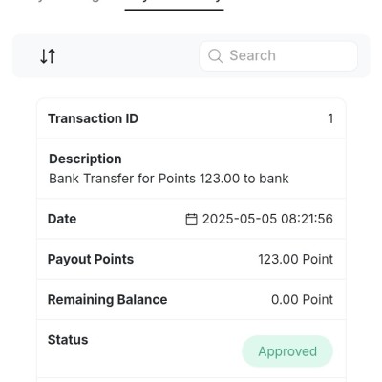Image resolution: width=382 pixels, height=382 pixels.
Task: Select the 123.00 Point payout value
Action: [296, 259]
